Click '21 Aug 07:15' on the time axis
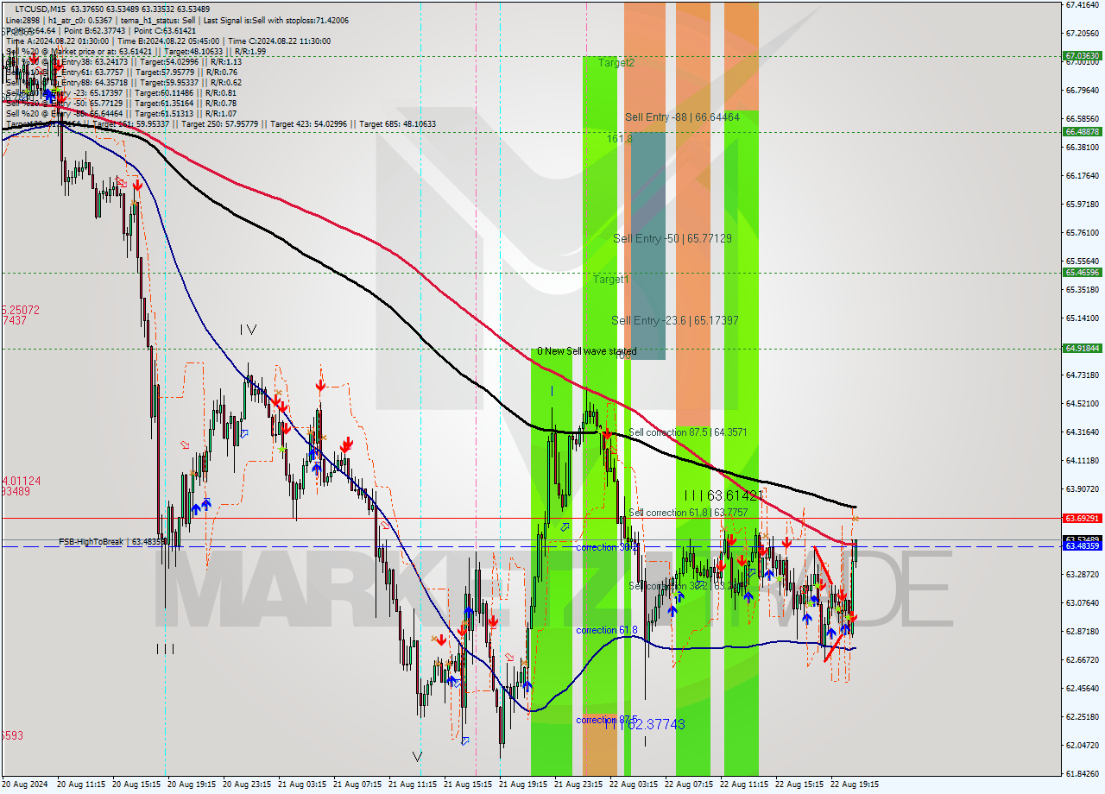Screen dimensions: 1105x794 357,785
